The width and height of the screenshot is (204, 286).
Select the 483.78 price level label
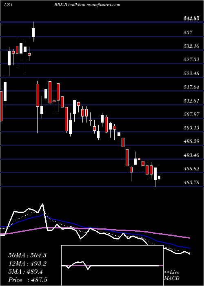pyautogui.click(x=192, y=182)
